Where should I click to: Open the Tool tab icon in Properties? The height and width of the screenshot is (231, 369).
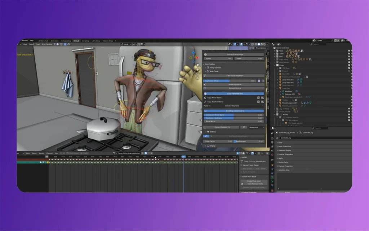tap(272, 134)
